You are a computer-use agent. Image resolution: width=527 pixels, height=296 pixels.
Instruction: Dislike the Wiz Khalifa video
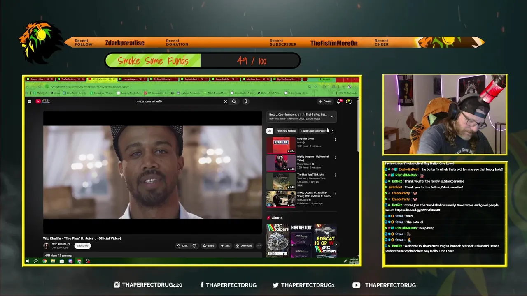coord(194,246)
